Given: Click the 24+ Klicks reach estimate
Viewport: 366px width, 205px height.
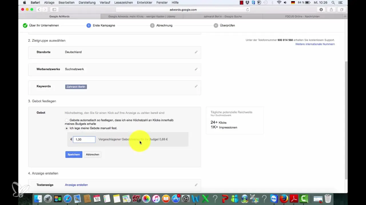Looking at the screenshot, I should click(218, 122).
